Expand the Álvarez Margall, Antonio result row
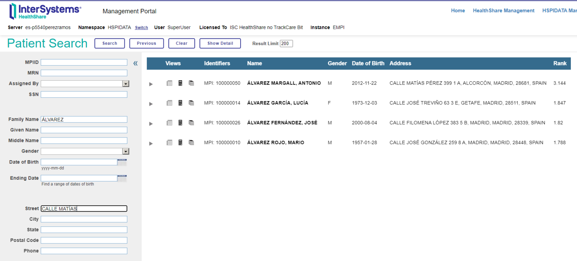 point(151,84)
